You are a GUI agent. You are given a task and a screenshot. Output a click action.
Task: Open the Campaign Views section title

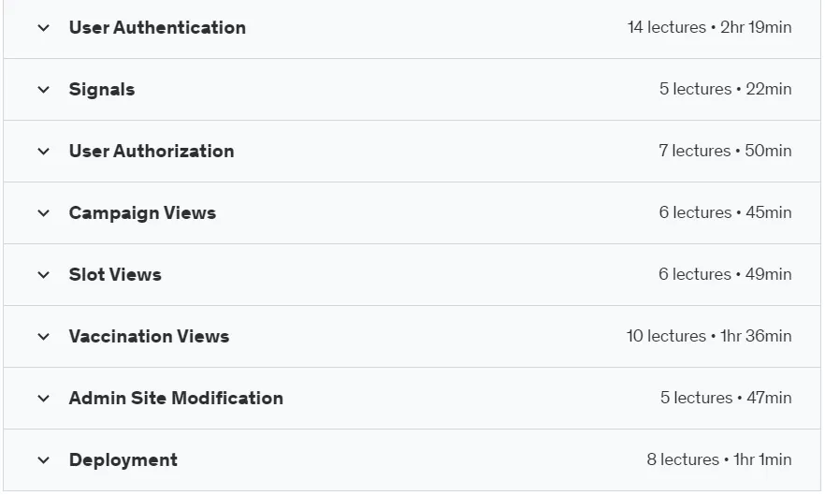(x=142, y=212)
